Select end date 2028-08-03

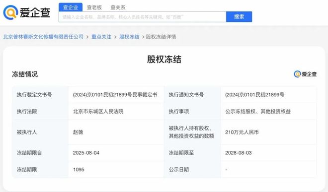(x=238, y=153)
